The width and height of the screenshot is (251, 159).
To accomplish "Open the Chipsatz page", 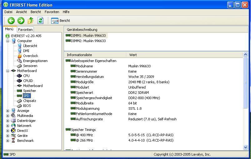I will coord(29,101).
